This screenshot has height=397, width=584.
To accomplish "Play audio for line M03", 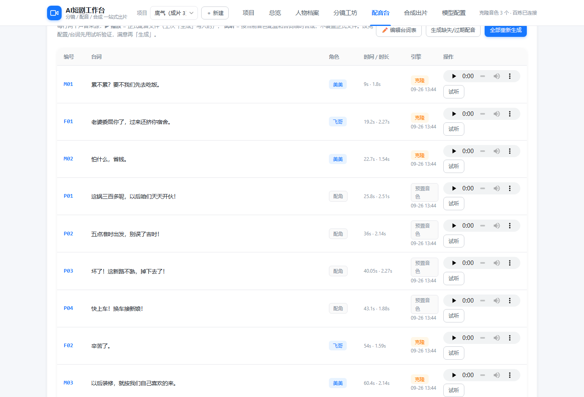I will point(454,375).
